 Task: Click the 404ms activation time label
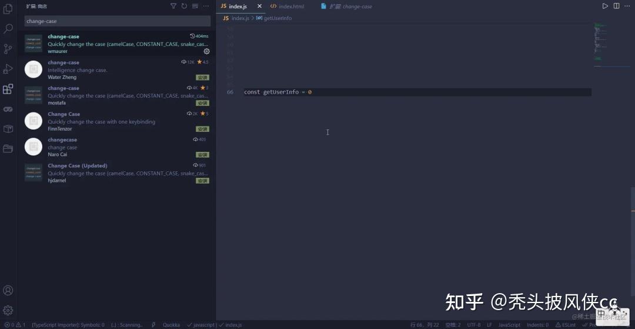tap(199, 36)
